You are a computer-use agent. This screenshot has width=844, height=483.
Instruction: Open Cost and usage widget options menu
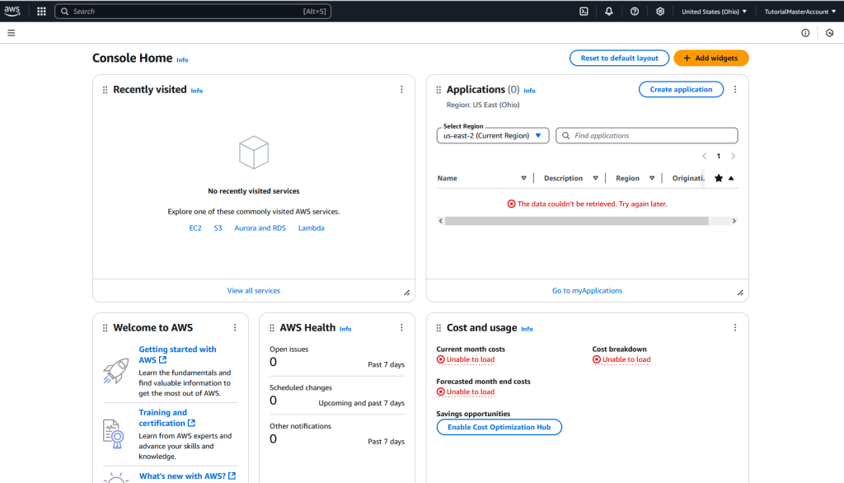[x=735, y=327]
